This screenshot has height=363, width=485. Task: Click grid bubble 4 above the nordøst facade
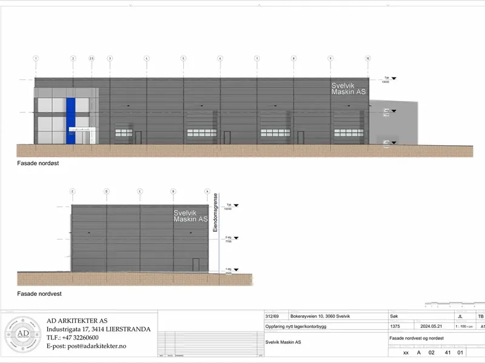click(x=147, y=58)
